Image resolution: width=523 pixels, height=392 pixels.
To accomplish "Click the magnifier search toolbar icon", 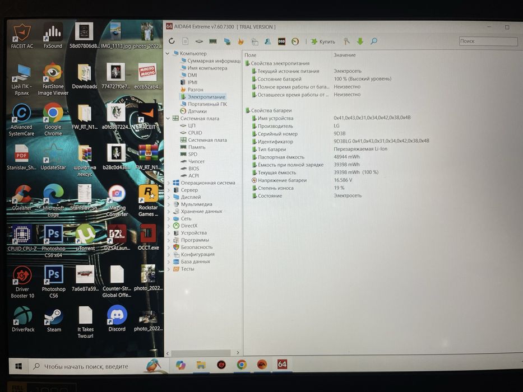I will tap(373, 41).
